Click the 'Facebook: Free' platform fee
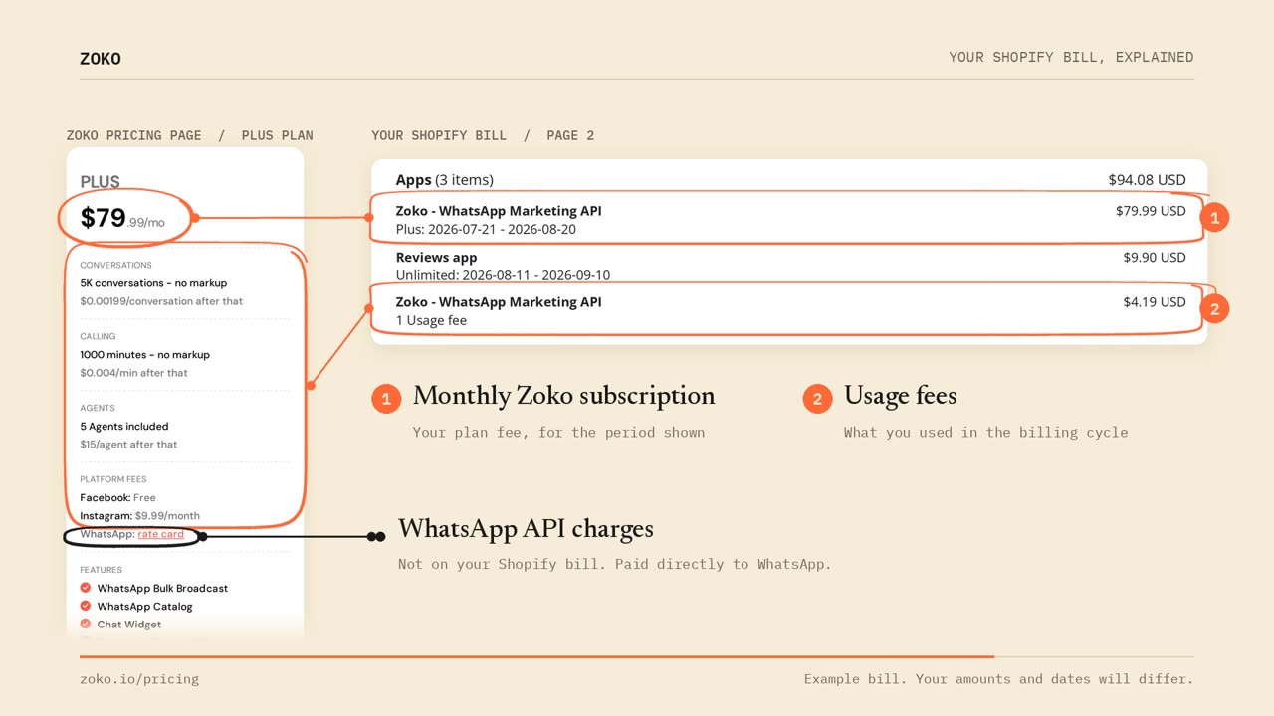 [x=117, y=497]
